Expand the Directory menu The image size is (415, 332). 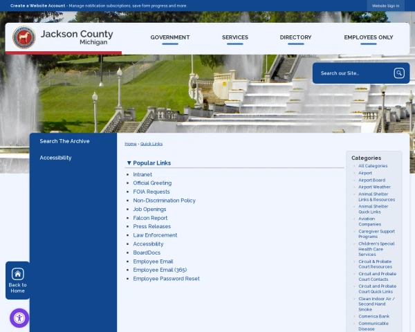(x=295, y=37)
